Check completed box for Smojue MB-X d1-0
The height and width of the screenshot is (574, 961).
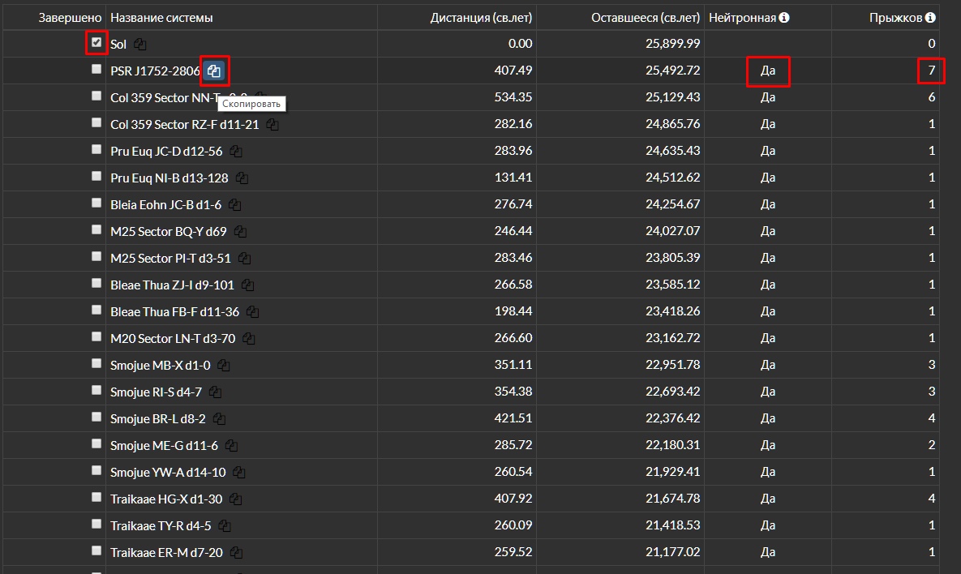click(97, 363)
